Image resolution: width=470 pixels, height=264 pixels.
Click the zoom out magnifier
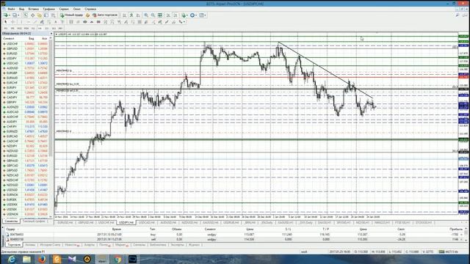tap(153, 15)
